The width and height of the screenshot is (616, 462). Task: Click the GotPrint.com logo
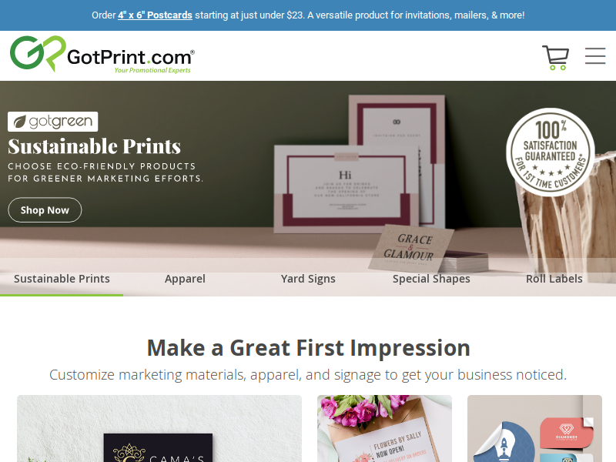[x=102, y=54]
